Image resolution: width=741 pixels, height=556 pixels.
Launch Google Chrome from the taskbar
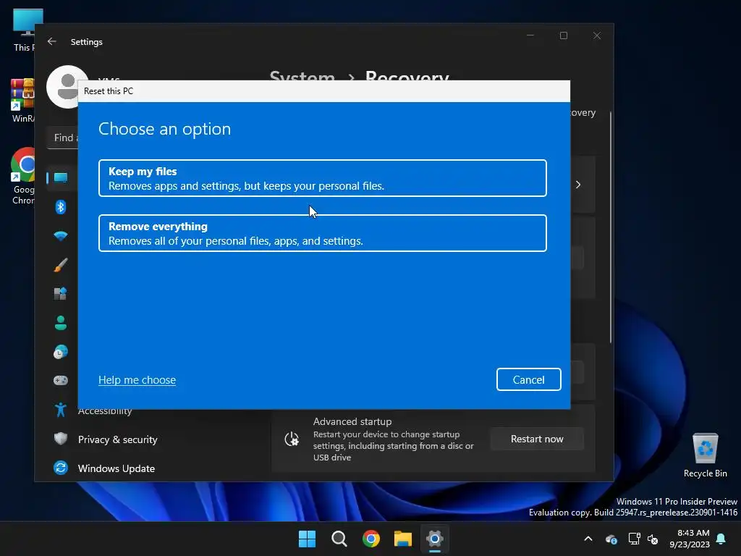[x=371, y=539]
